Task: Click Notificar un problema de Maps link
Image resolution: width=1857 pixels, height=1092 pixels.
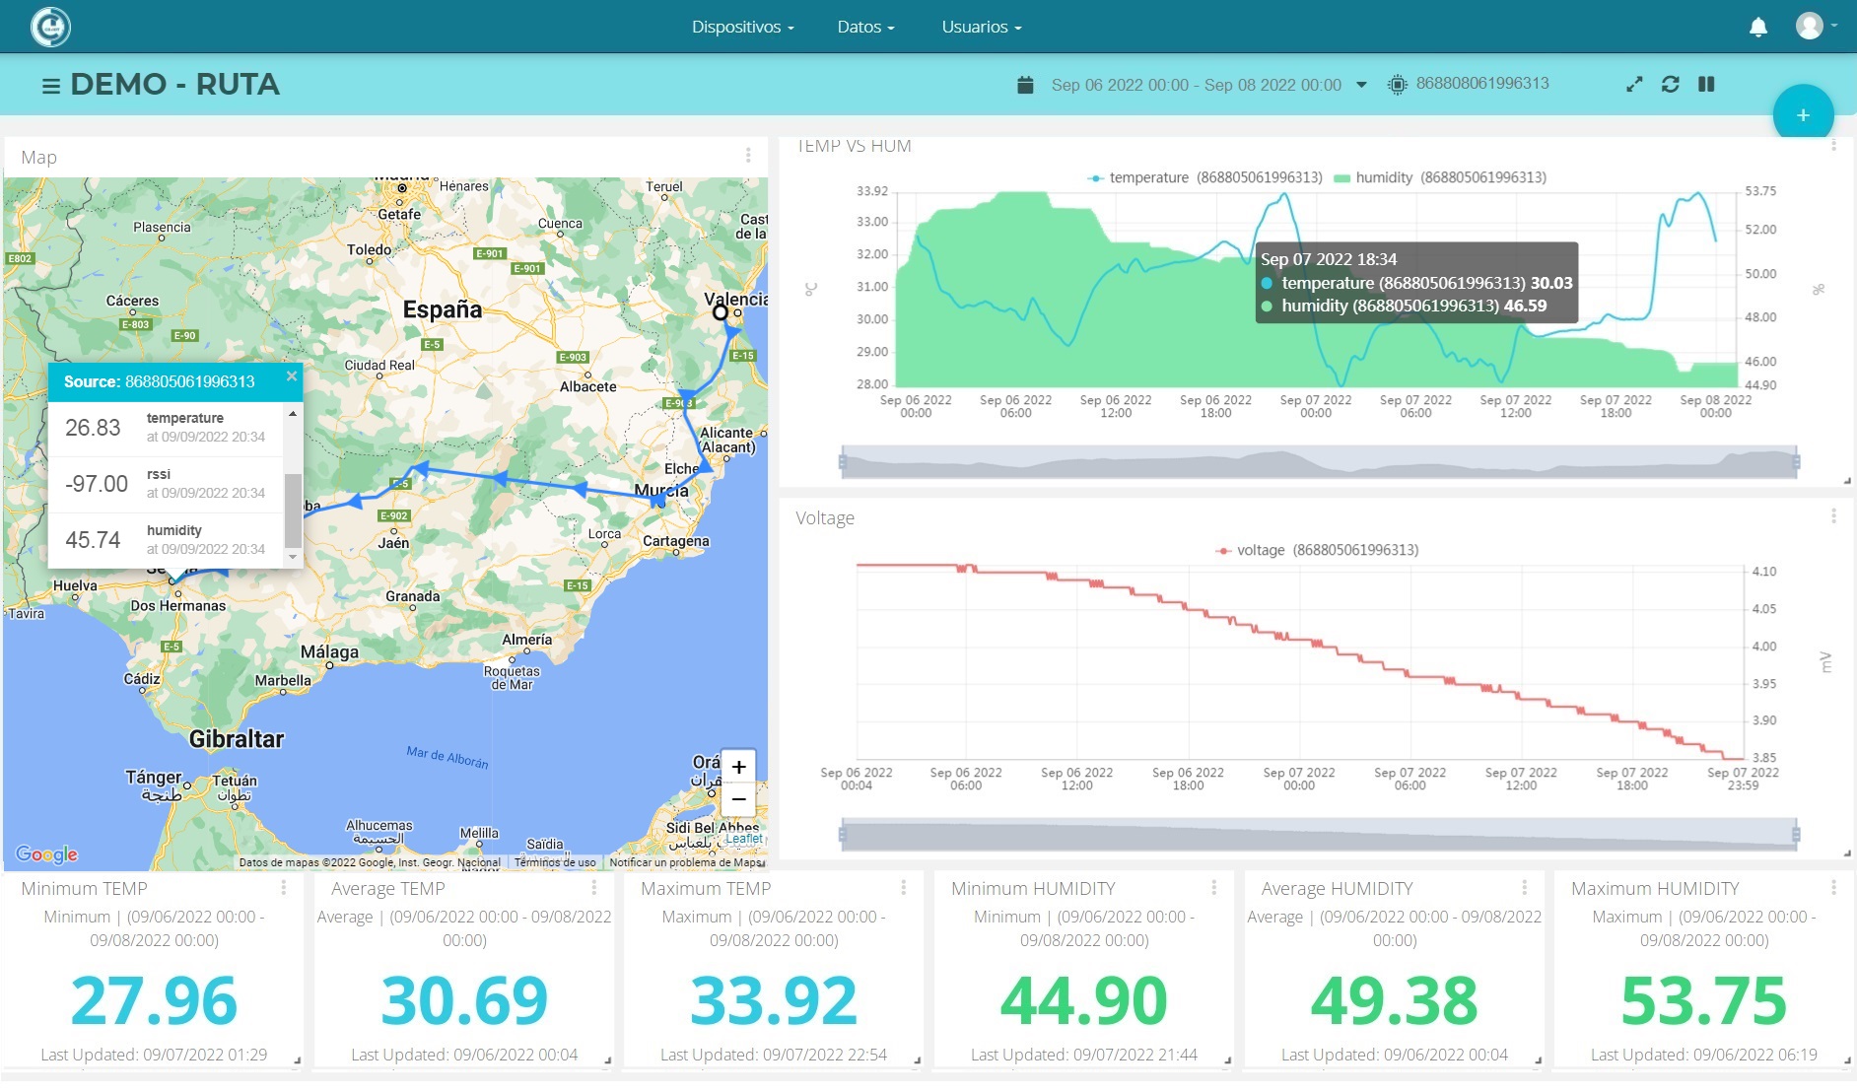Action: pos(686,862)
